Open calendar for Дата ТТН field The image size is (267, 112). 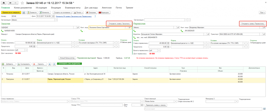[x=142, y=105]
